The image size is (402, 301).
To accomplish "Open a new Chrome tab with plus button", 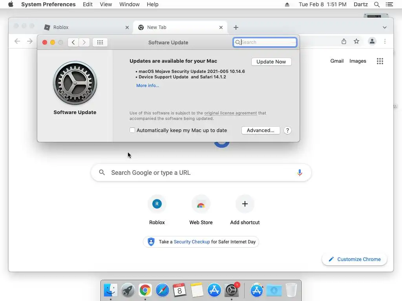I will (236, 27).
